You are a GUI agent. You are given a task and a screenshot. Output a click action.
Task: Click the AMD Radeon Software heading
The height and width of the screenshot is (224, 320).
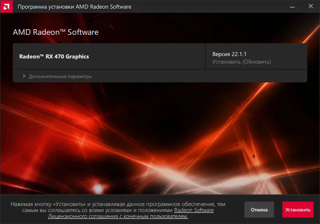(x=56, y=32)
